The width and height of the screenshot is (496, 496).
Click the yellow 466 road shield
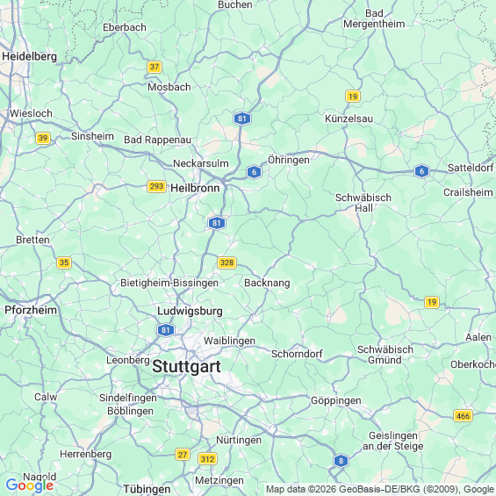pos(464,415)
